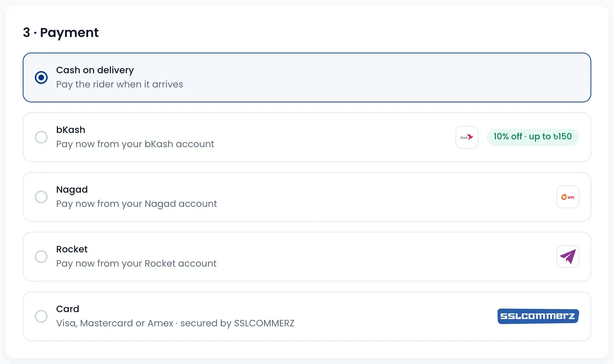Click the 10% off up to ৳150 badge
Image resolution: width=614 pixels, height=364 pixels.
coord(533,137)
